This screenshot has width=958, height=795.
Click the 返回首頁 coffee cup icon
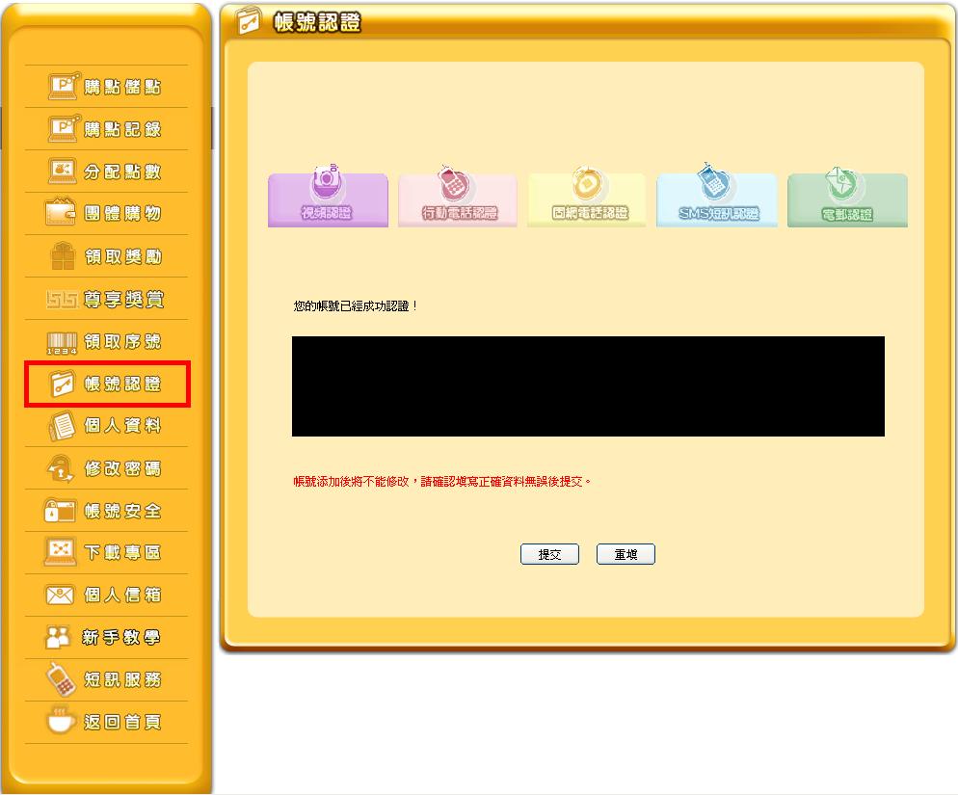[x=61, y=720]
